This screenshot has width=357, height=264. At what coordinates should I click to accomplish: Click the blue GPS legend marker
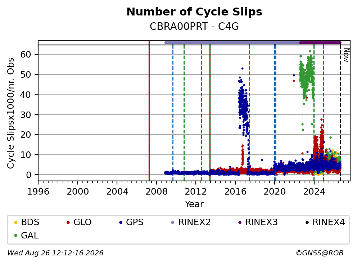tap(121, 222)
